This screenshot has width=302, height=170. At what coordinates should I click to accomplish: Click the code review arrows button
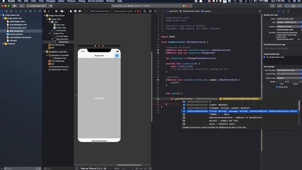280,6
